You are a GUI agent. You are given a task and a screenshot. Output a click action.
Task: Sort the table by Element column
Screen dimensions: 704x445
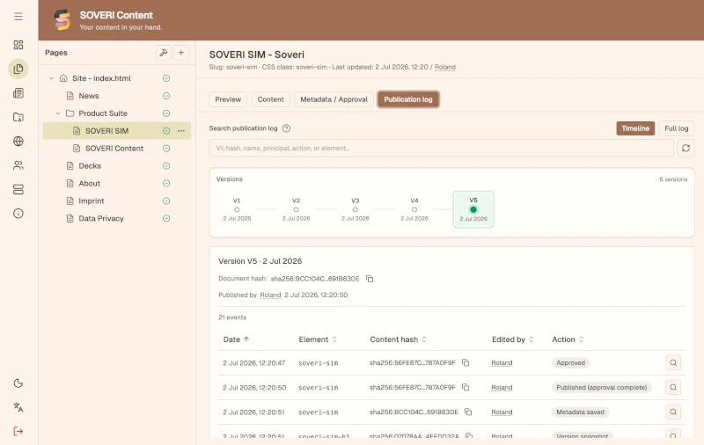(x=318, y=339)
